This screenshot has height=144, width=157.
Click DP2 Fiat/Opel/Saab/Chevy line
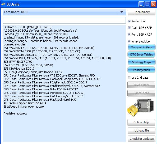(x=52, y=79)
